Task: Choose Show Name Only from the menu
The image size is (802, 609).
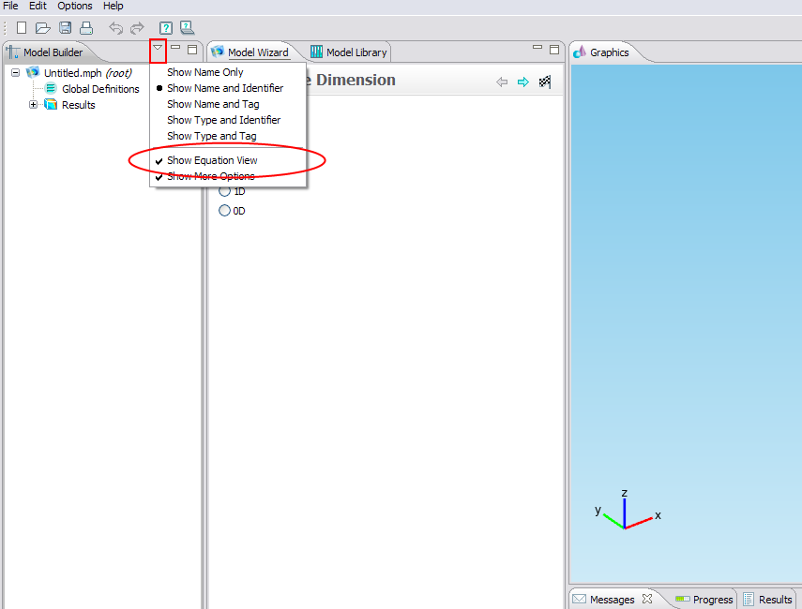Action: coord(204,72)
